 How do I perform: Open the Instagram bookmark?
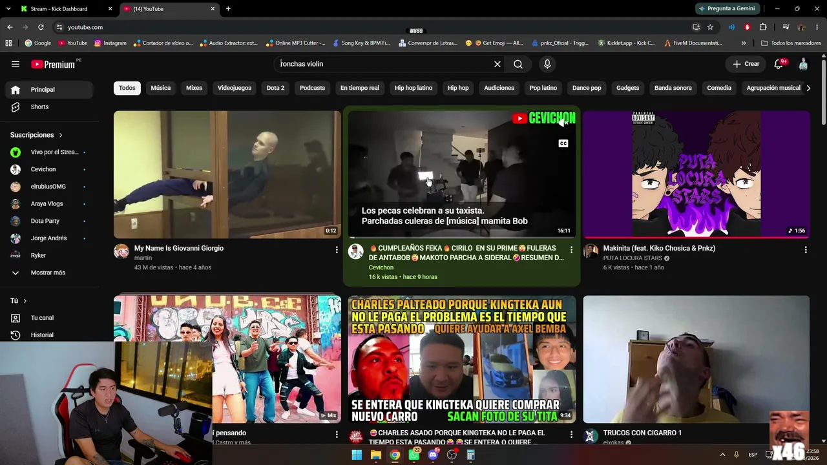pos(110,43)
